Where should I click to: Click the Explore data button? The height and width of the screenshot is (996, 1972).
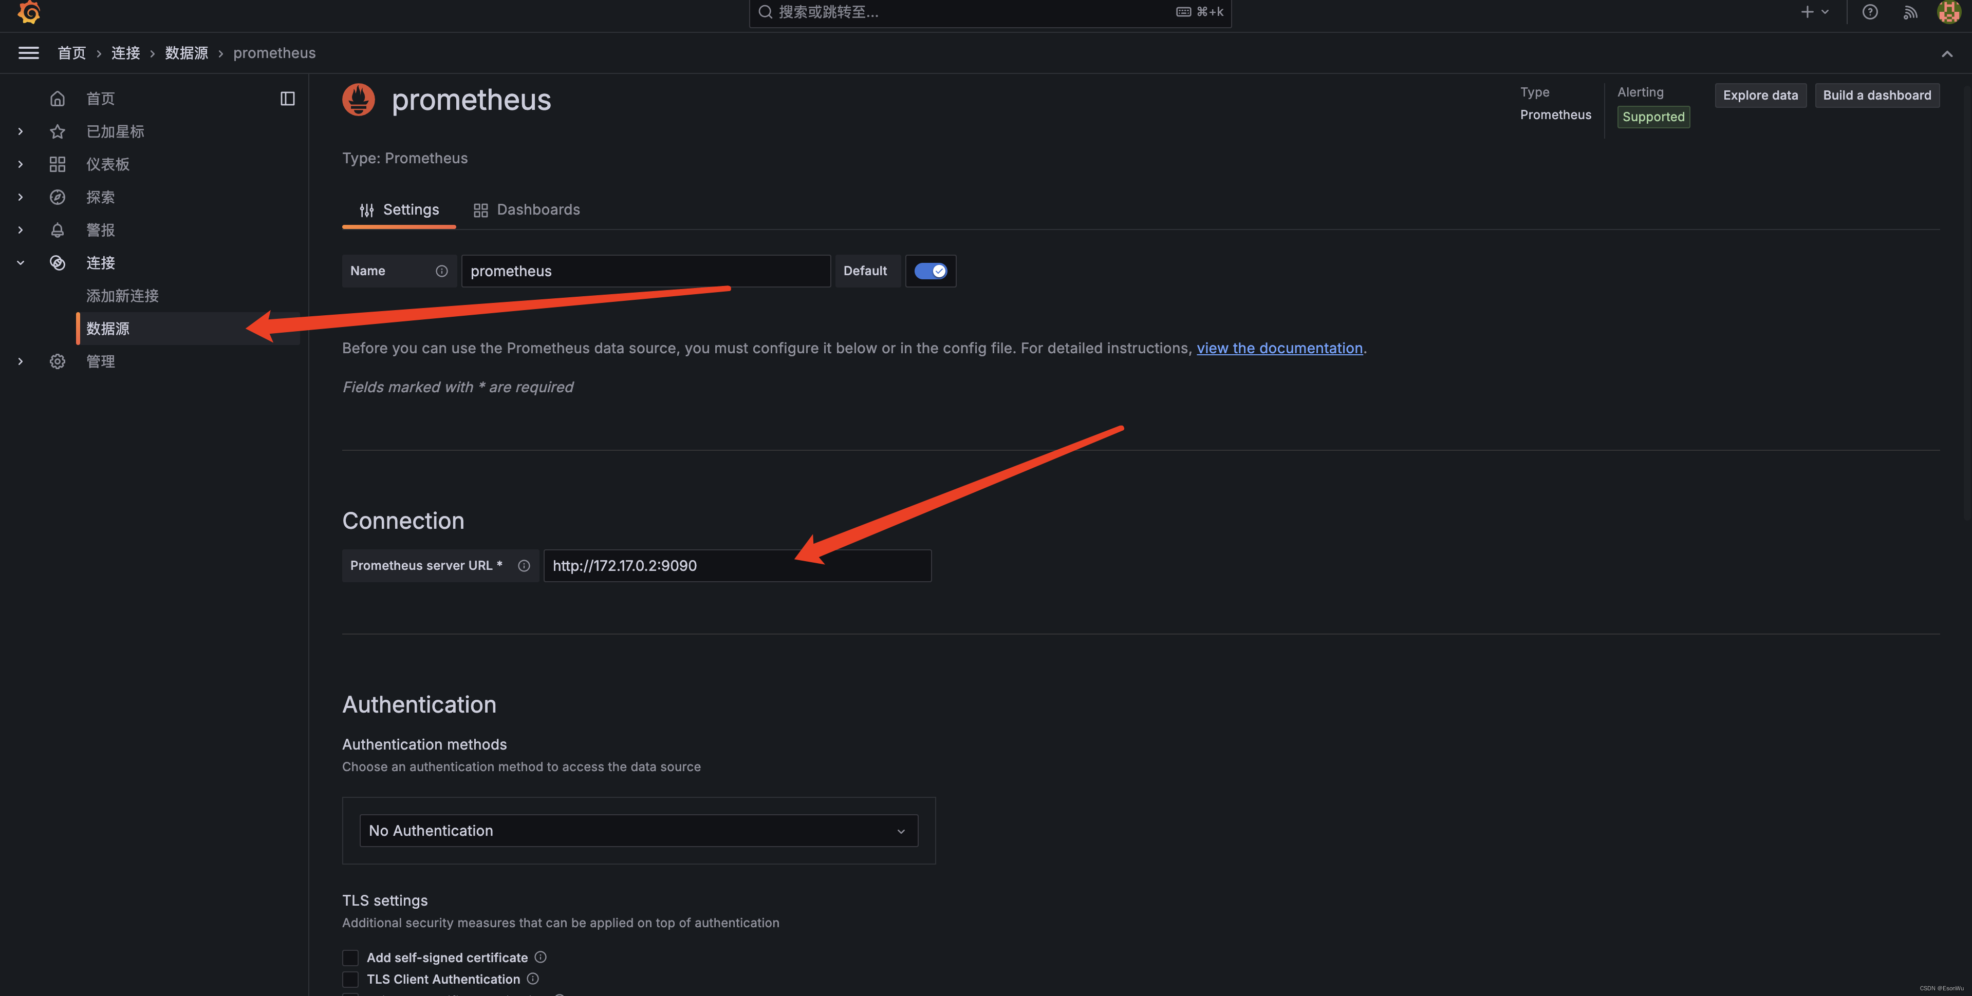1760,95
